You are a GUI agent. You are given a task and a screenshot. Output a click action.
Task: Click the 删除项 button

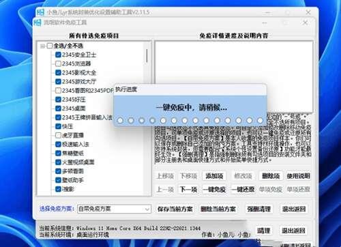pyautogui.click(x=271, y=176)
